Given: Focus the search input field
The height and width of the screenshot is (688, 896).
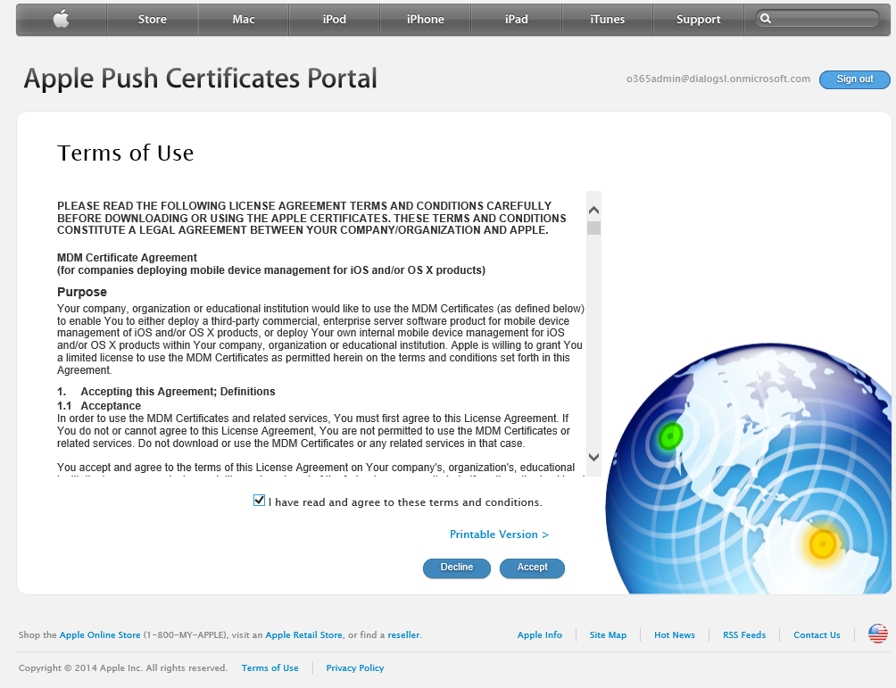Looking at the screenshot, I should tap(817, 19).
